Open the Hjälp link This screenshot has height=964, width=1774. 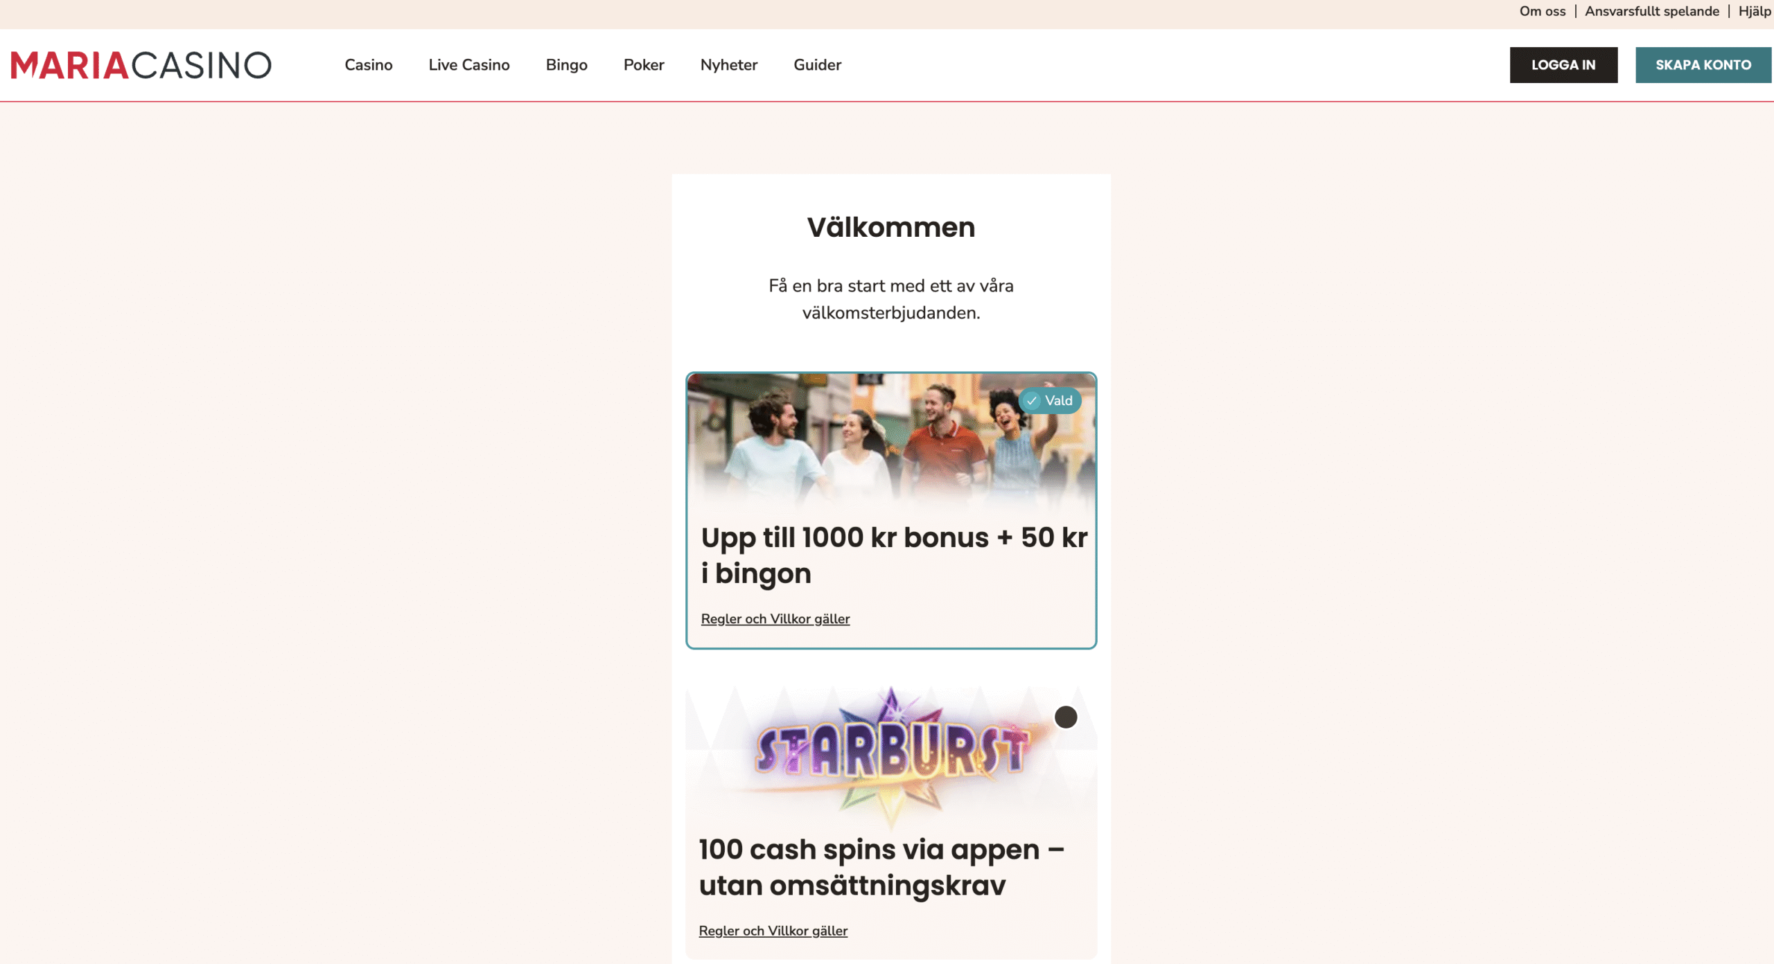coord(1755,11)
